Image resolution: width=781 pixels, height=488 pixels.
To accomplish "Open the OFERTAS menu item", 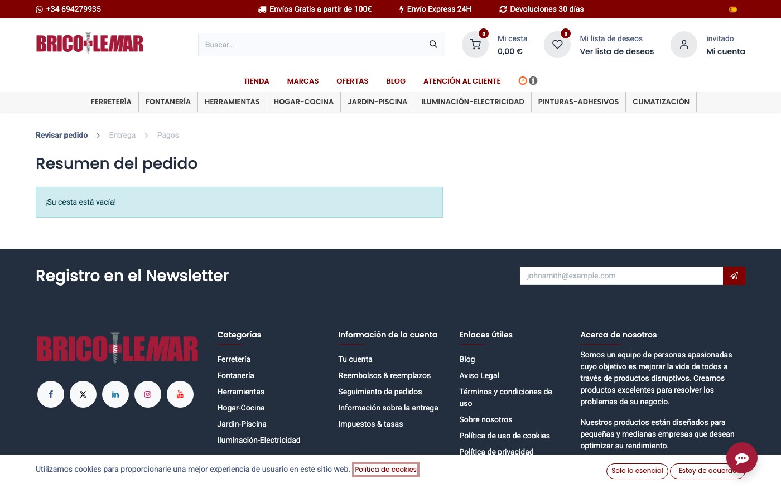I will (352, 81).
